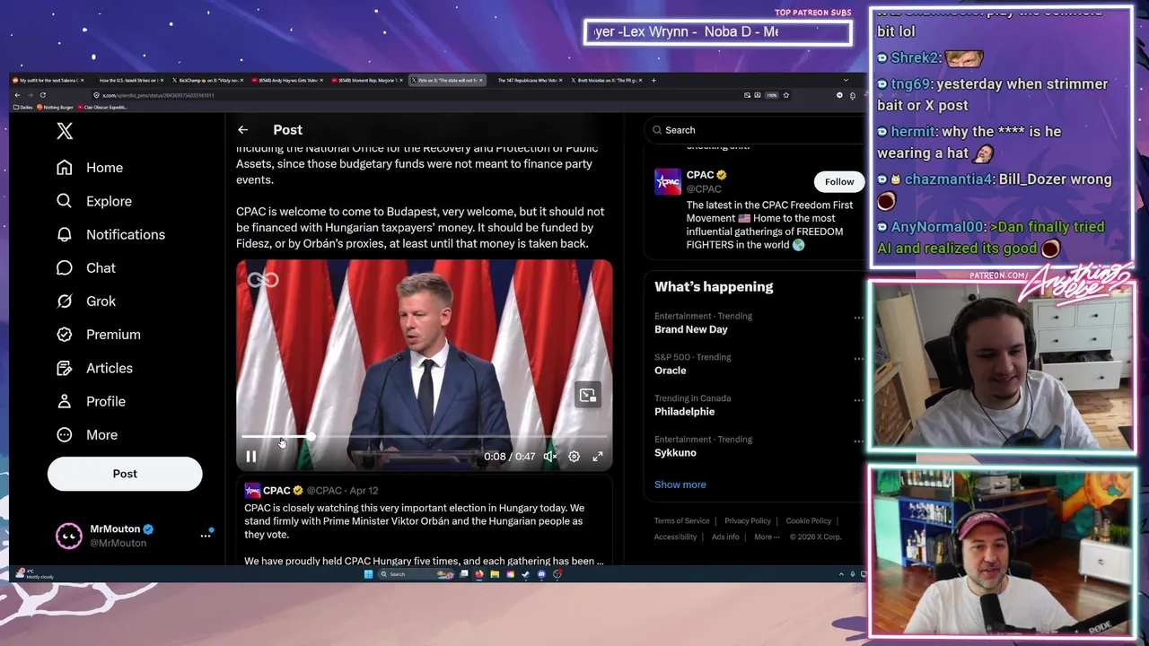Open Dailies bookmarks folder
Viewport: 1149px width, 646px height.
(24, 108)
